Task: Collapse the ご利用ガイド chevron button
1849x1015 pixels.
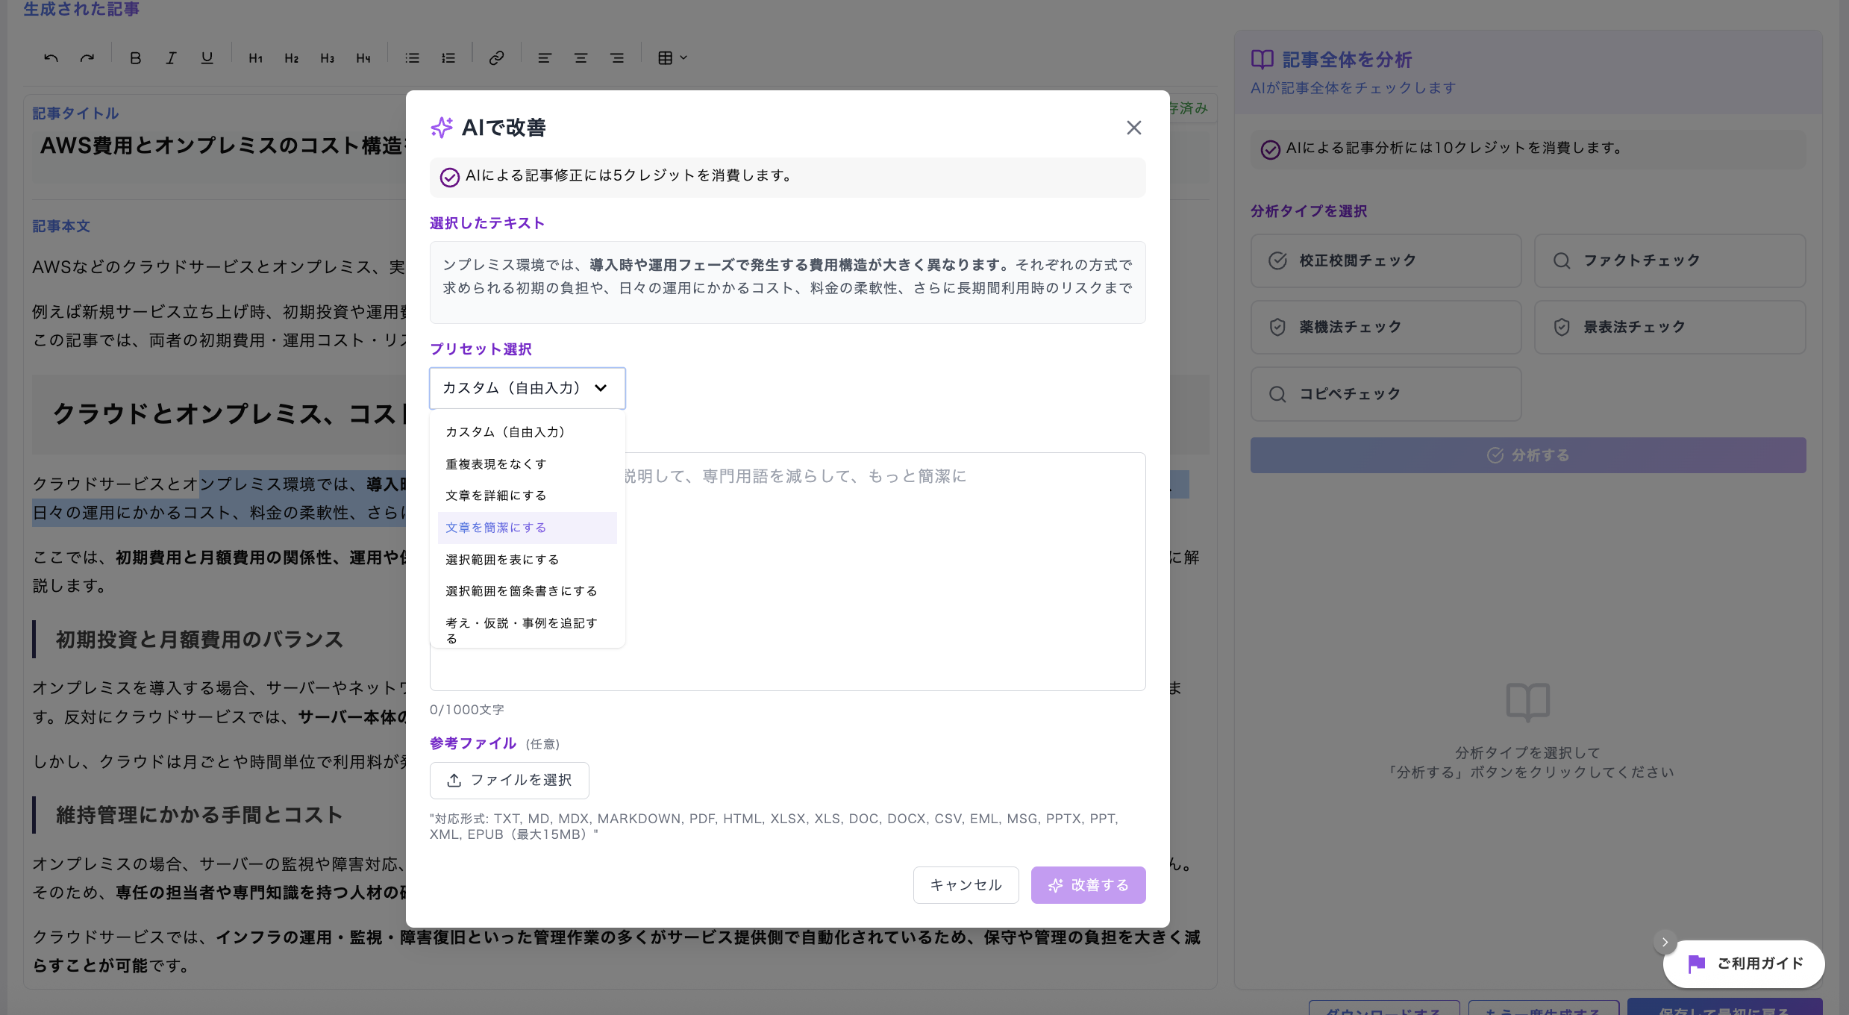Action: click(1664, 942)
